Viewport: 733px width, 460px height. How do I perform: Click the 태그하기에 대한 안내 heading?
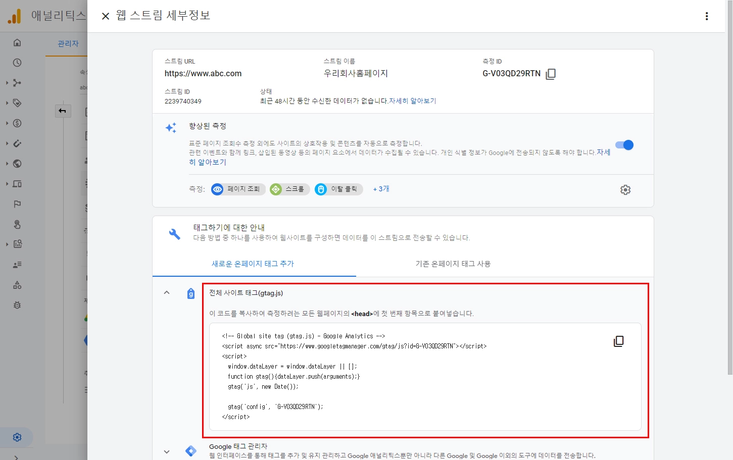click(x=229, y=228)
